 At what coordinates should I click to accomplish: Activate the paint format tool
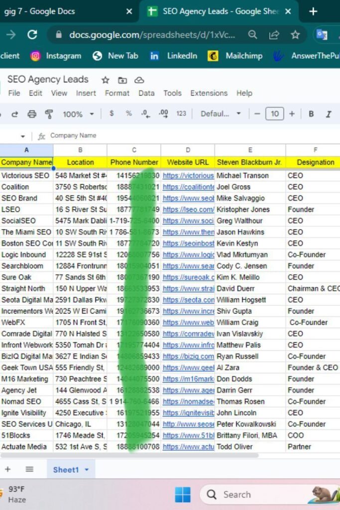49,114
